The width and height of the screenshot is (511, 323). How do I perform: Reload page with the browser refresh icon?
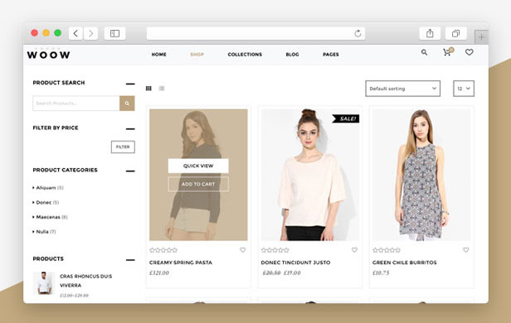pos(358,33)
